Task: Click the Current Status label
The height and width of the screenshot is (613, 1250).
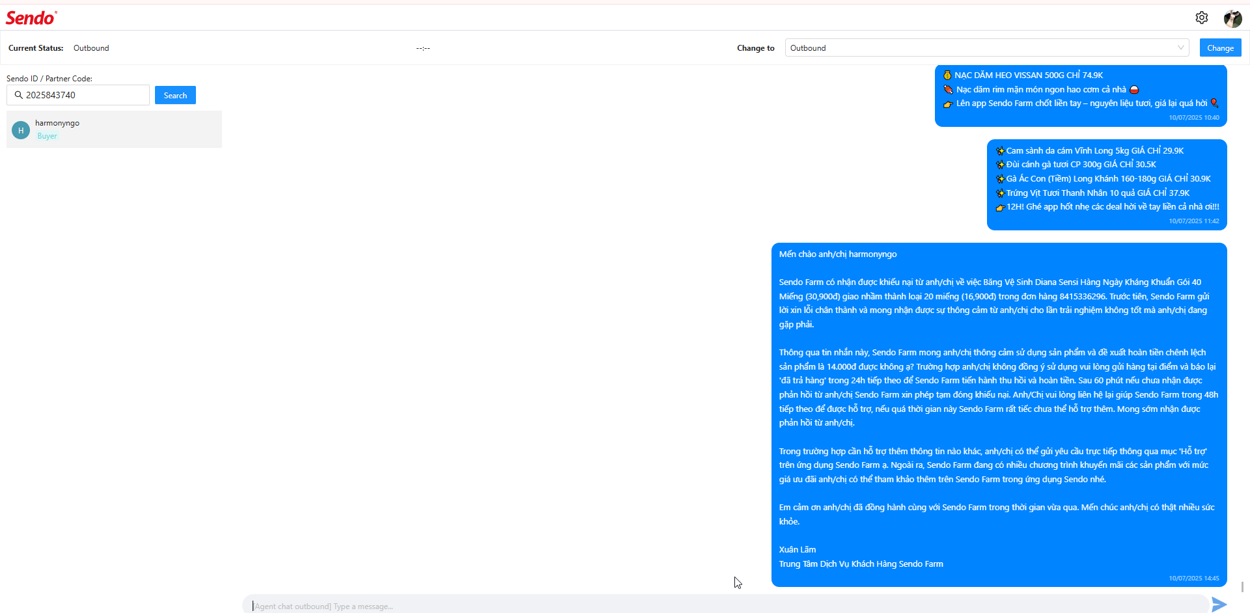Action: coord(36,48)
